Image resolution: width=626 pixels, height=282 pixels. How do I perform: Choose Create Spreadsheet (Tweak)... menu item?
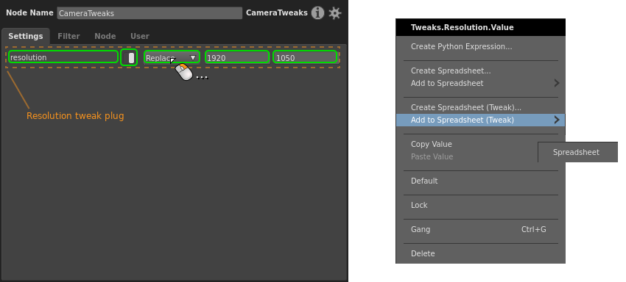(481, 107)
